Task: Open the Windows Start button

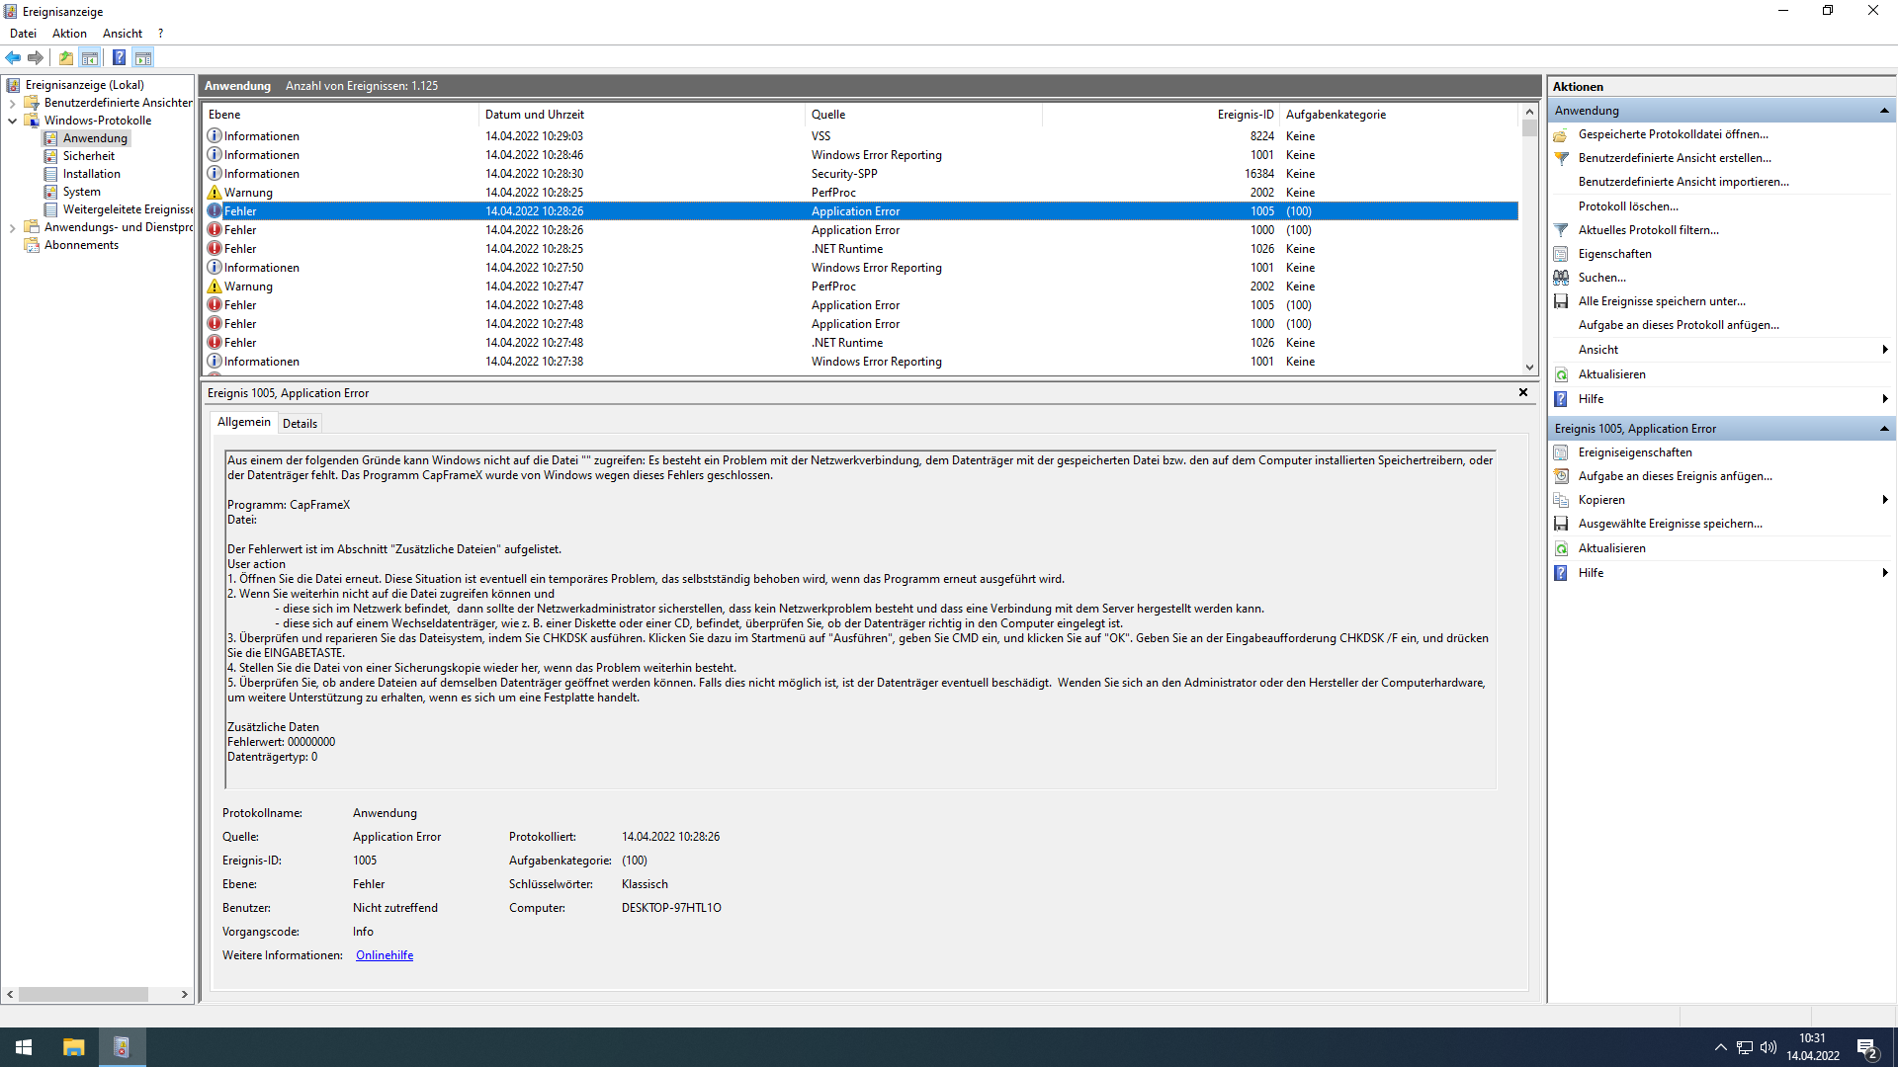Action: click(24, 1047)
